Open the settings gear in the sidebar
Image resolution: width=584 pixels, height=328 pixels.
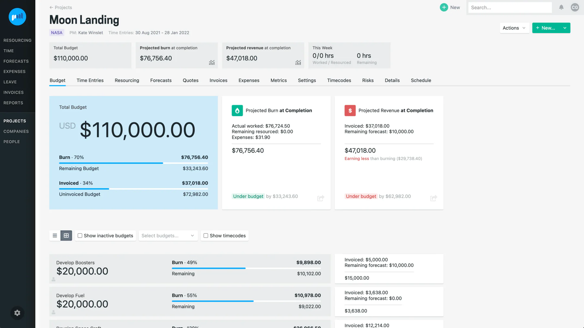click(17, 313)
